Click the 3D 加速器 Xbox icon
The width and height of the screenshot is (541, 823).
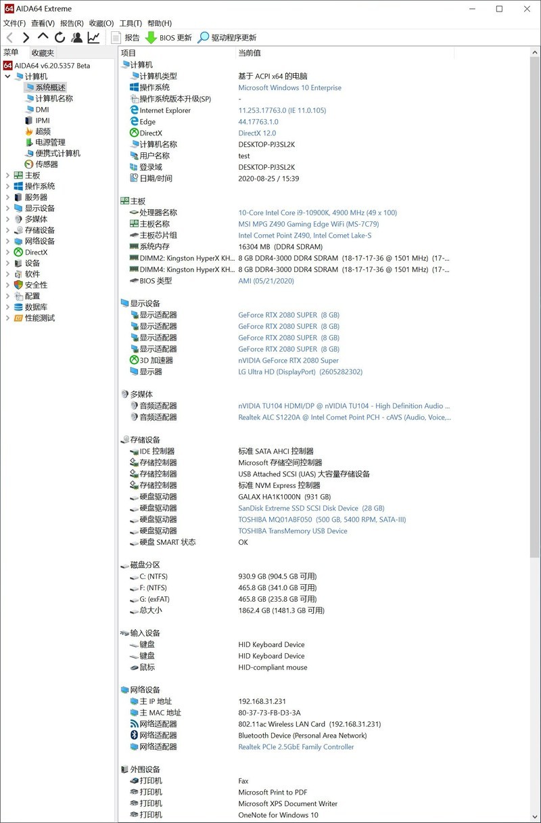click(x=134, y=361)
